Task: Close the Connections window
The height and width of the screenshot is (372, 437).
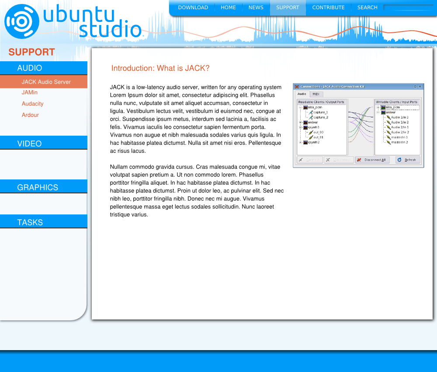Action: click(x=420, y=87)
